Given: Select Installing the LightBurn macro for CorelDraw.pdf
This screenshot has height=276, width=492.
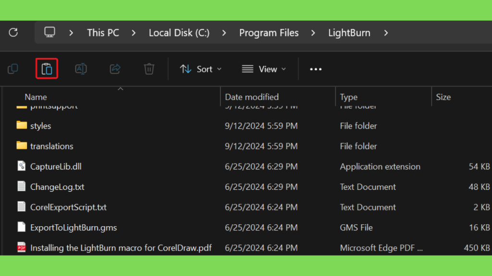Looking at the screenshot, I should [x=121, y=248].
